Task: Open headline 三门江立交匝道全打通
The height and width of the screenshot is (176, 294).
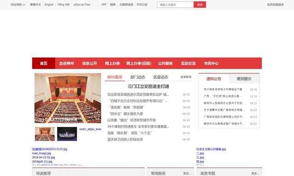Action: coord(148,87)
